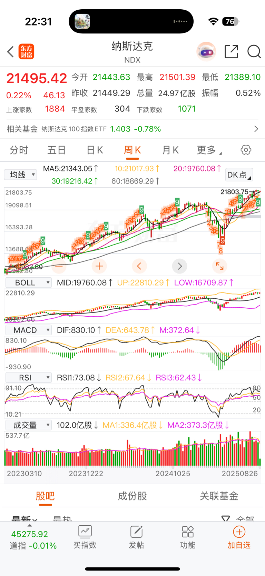
Task: Expand chart to fullscreen icon
Action: [x=219, y=266]
